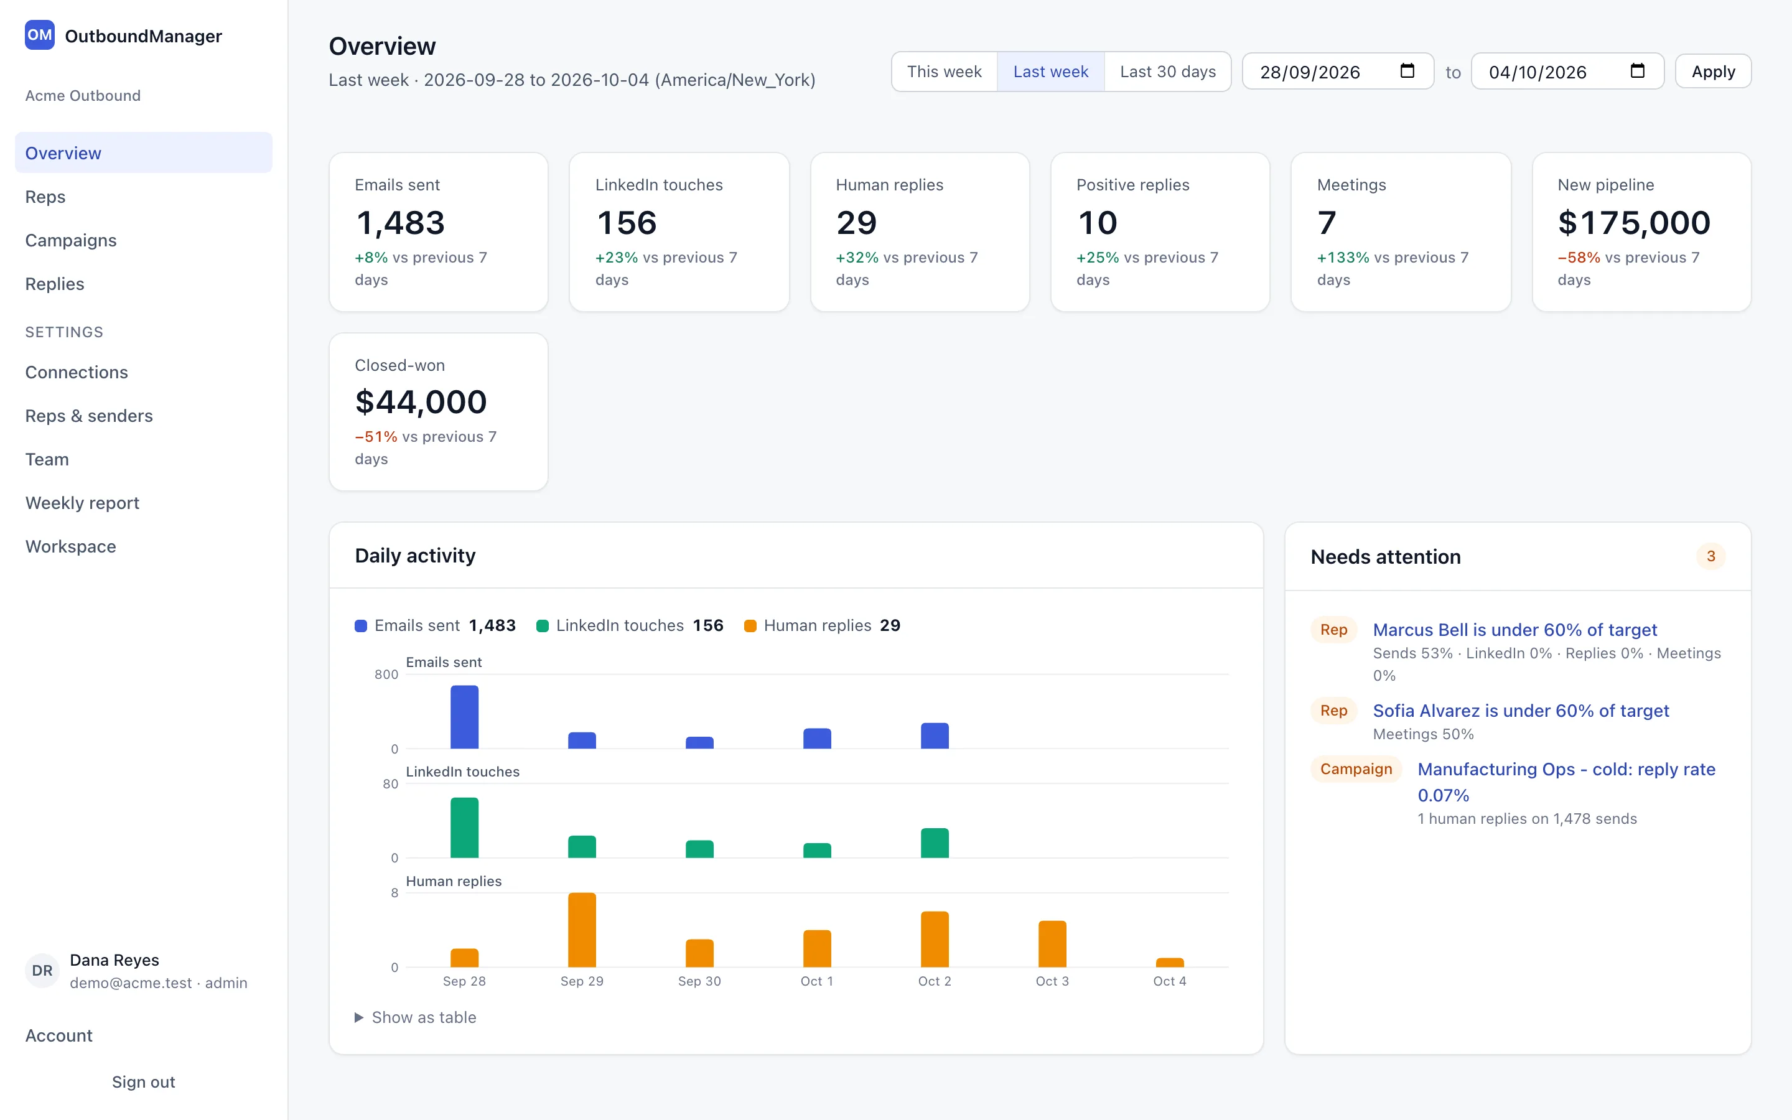Click the Campaign tag in Needs attention

pyautogui.click(x=1356, y=769)
